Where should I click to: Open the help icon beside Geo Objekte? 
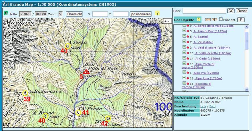(199, 20)
